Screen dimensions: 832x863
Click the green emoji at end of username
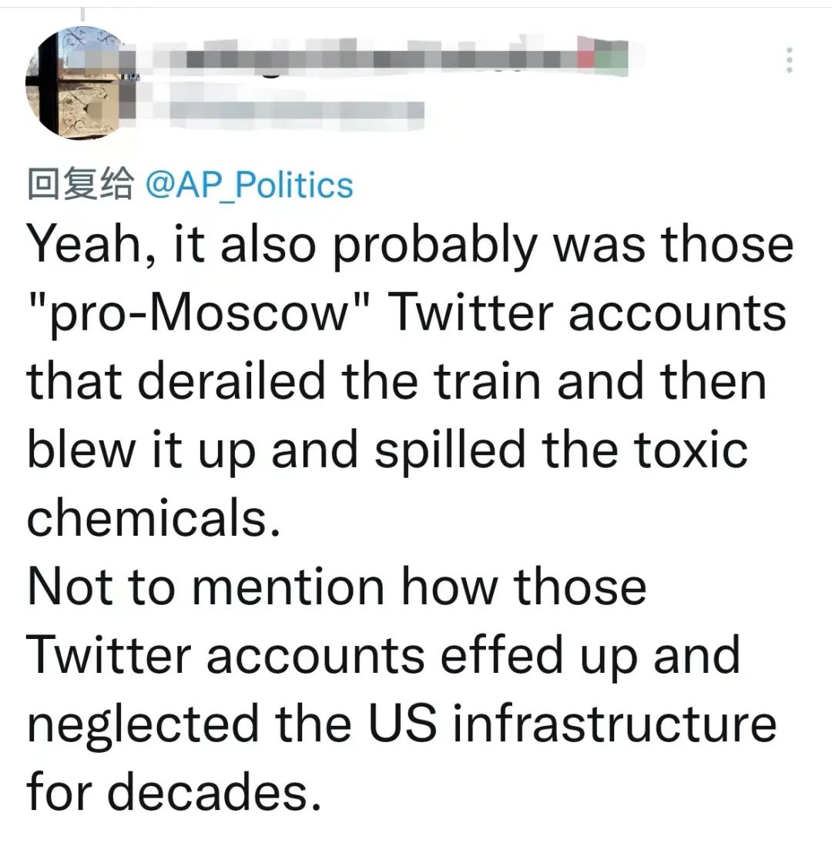pyautogui.click(x=613, y=60)
